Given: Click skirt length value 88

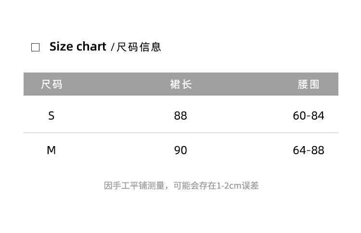Looking at the screenshot, I should click(x=180, y=116).
